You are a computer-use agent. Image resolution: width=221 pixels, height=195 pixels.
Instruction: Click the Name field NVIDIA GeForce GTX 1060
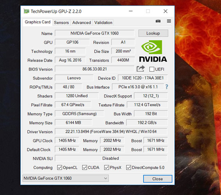pyautogui.click(x=95, y=33)
